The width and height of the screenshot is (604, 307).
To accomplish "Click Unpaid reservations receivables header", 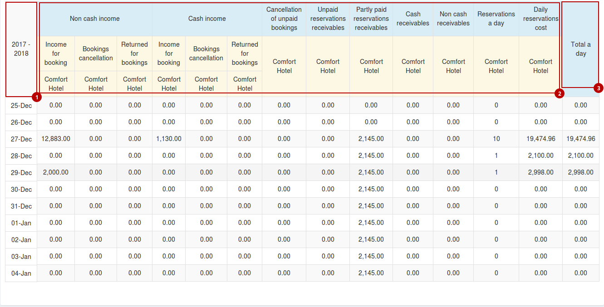I will click(x=328, y=19).
